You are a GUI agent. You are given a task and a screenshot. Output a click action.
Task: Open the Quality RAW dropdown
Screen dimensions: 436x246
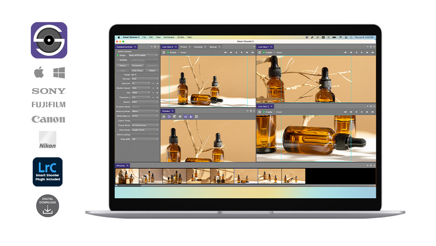[x=145, y=102]
